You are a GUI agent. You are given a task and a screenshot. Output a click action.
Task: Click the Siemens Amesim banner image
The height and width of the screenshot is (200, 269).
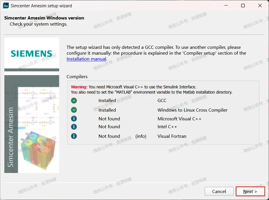pyautogui.click(x=32, y=105)
